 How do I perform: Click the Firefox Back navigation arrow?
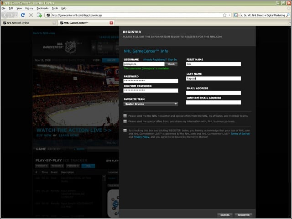pyautogui.click(x=5, y=15)
